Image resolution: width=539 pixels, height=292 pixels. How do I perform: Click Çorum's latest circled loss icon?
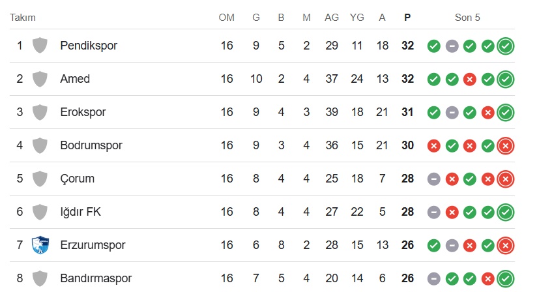pyautogui.click(x=505, y=179)
